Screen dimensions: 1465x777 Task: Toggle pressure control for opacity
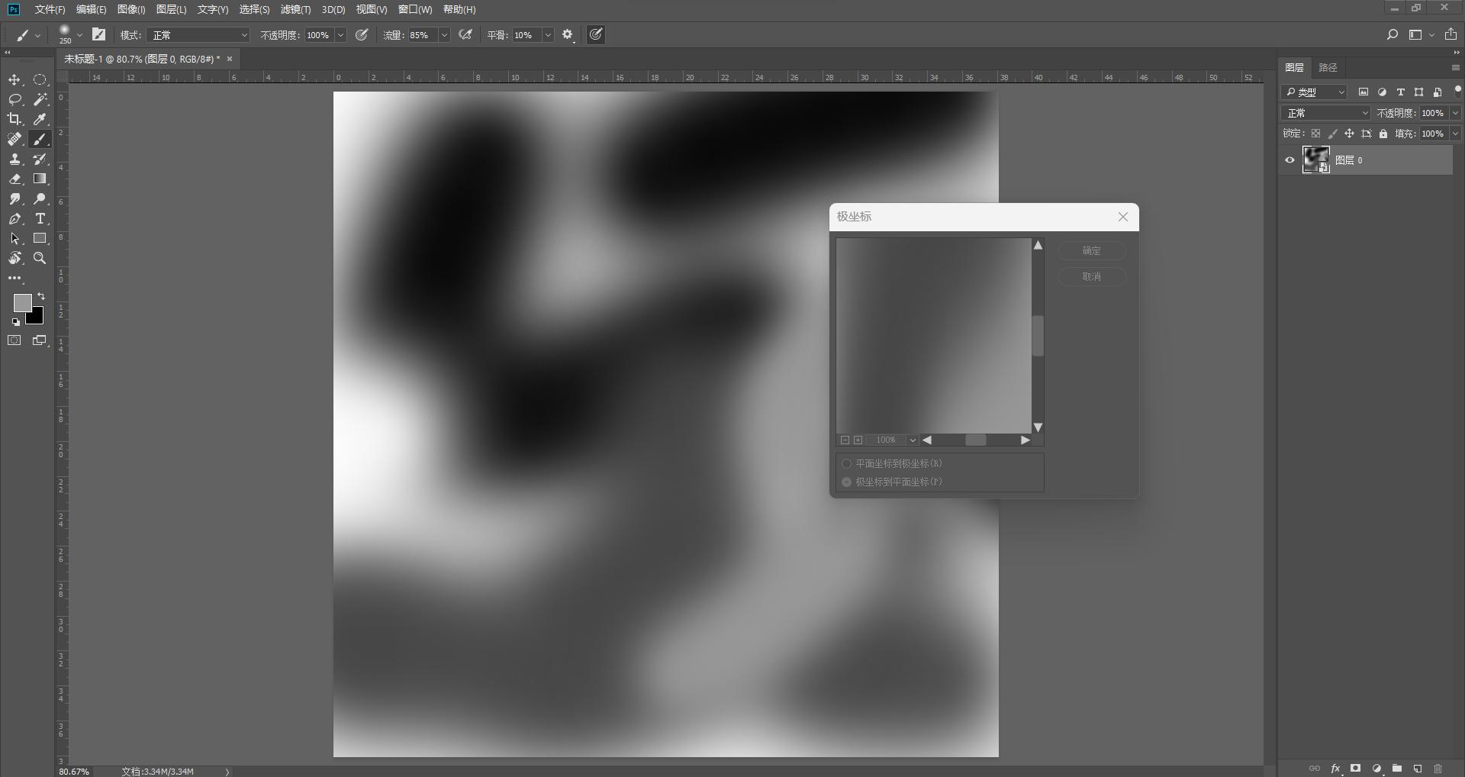coord(362,34)
